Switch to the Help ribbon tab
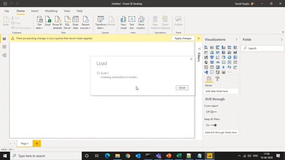The image size is (285, 160). point(79,11)
